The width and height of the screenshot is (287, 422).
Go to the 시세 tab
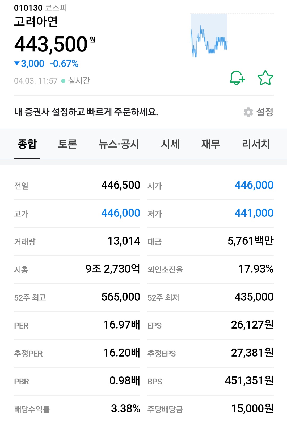point(170,144)
